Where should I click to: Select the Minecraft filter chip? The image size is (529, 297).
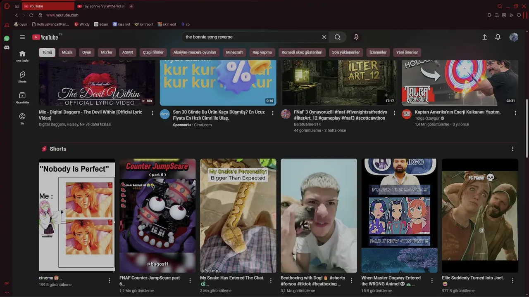tap(234, 52)
